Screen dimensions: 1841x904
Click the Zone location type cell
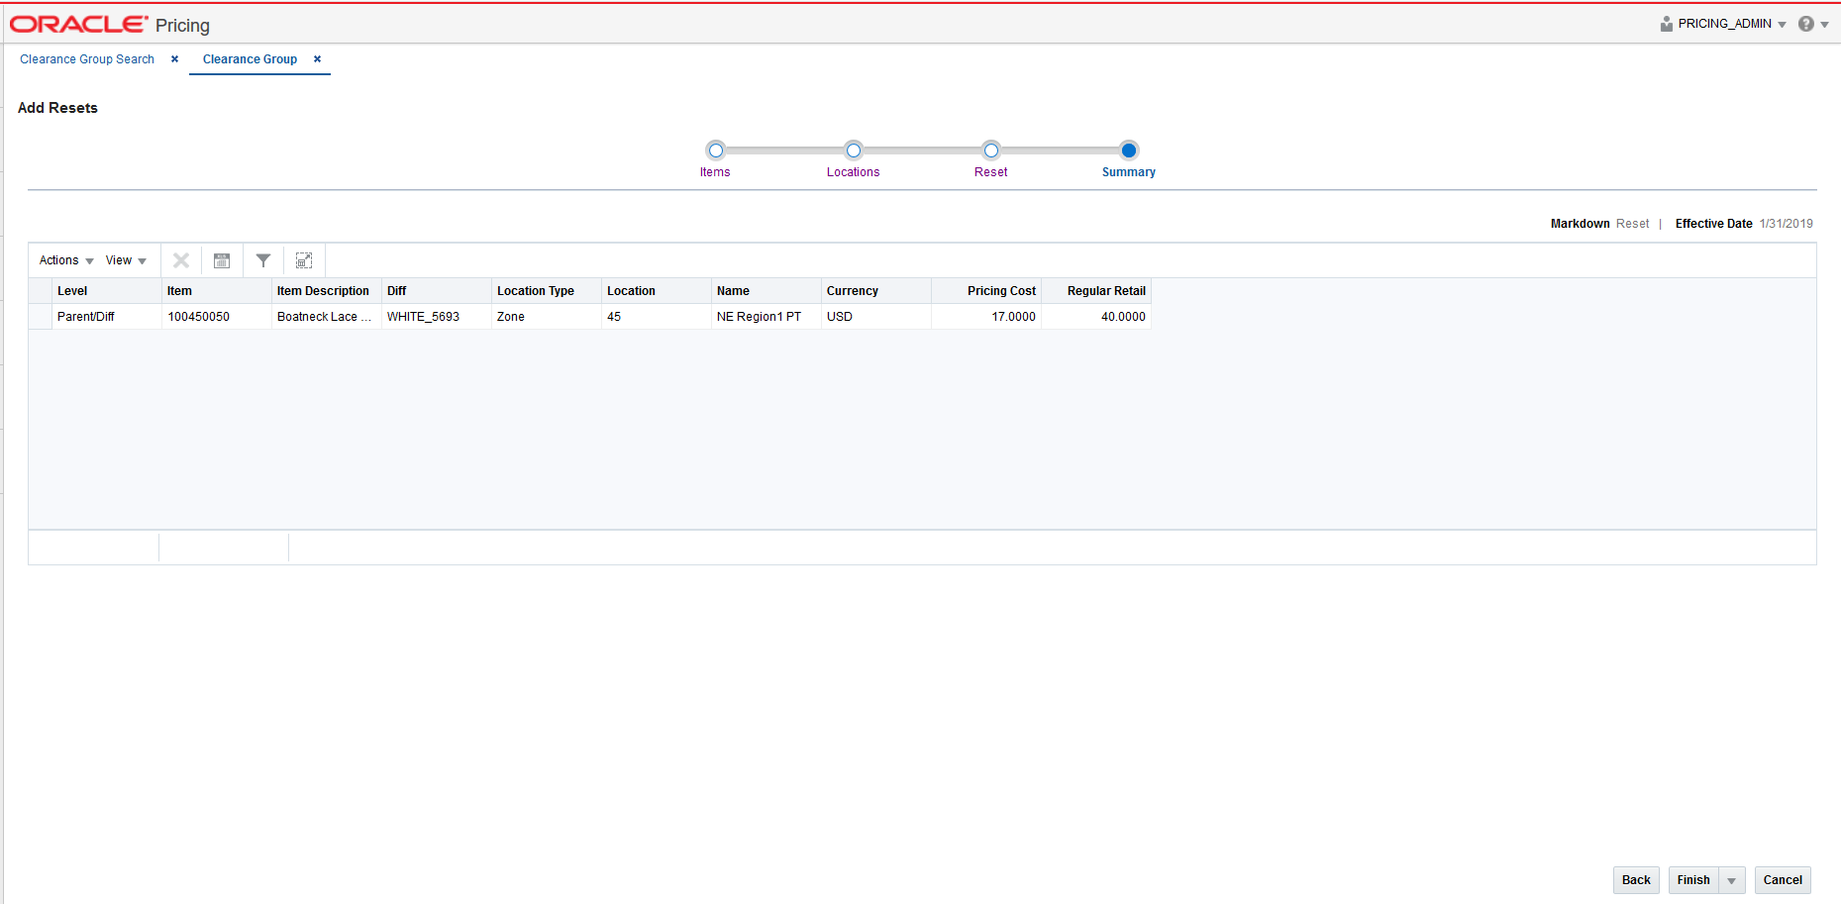[x=547, y=317]
